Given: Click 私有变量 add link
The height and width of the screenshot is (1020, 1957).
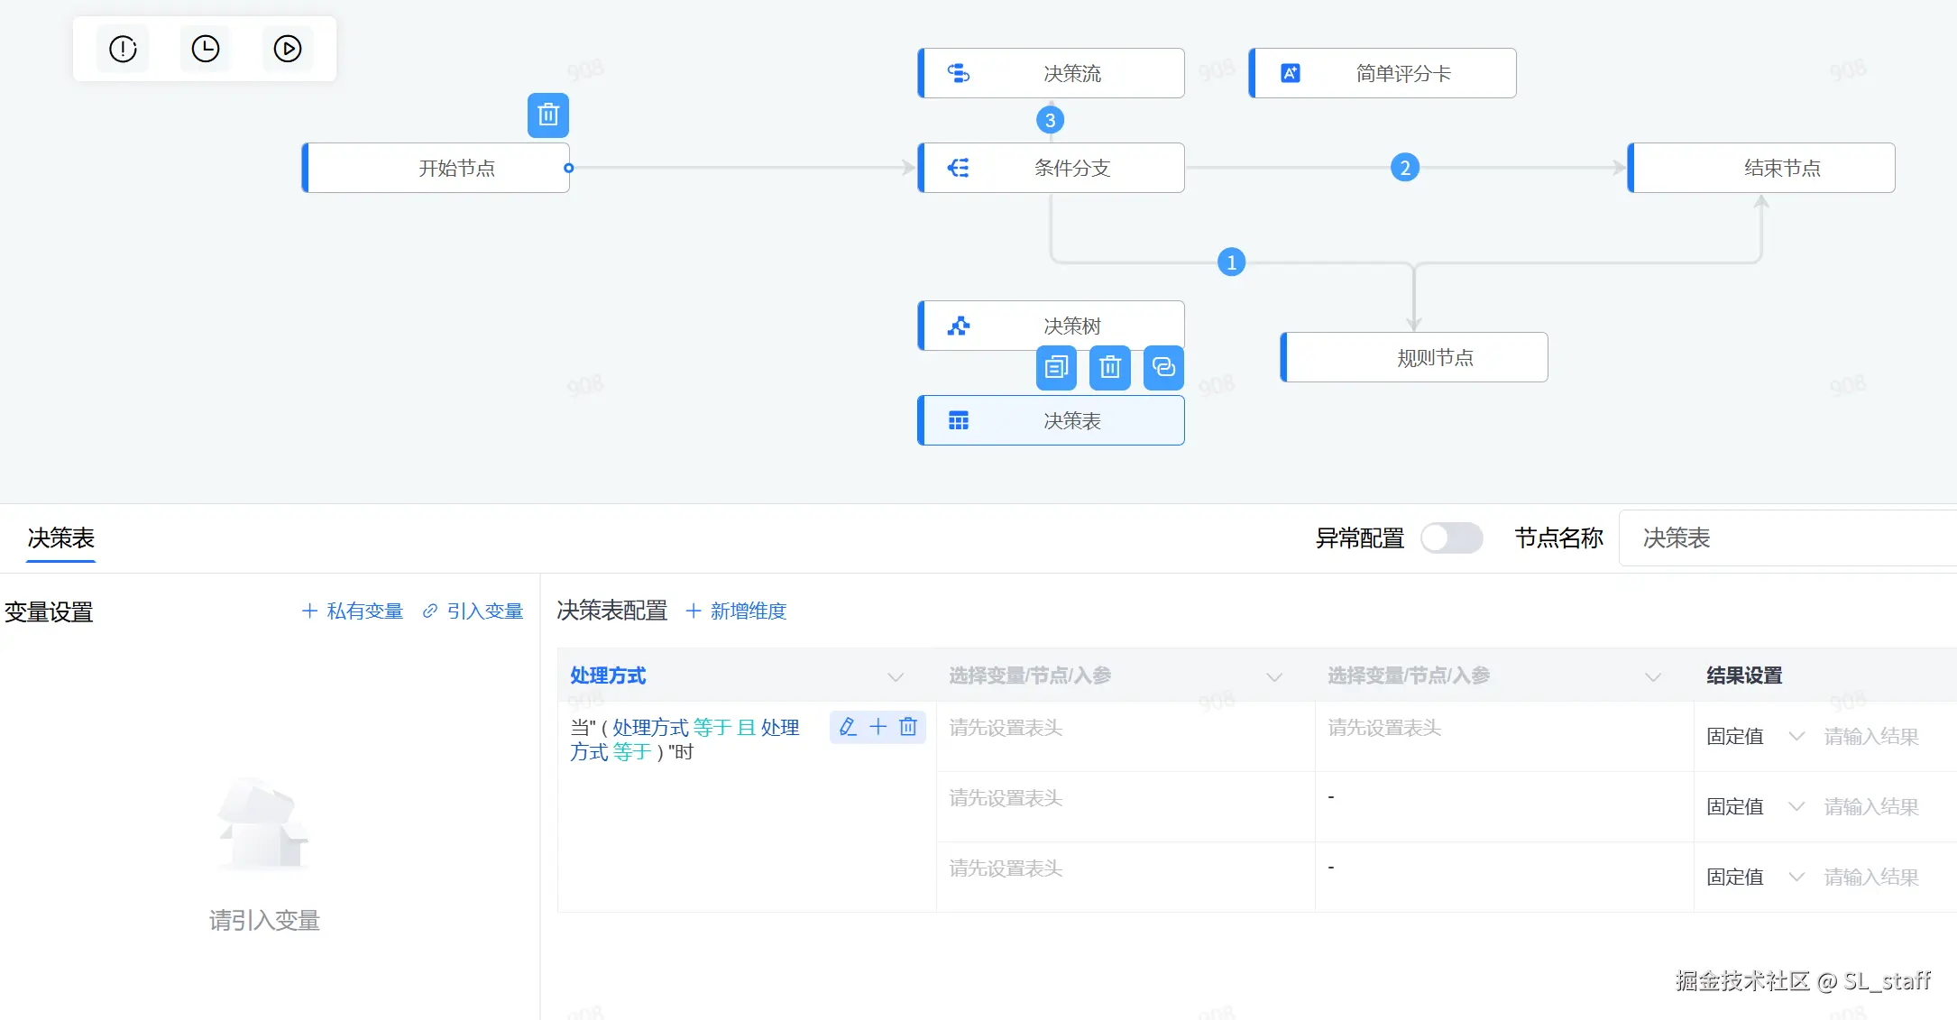Looking at the screenshot, I should (353, 611).
